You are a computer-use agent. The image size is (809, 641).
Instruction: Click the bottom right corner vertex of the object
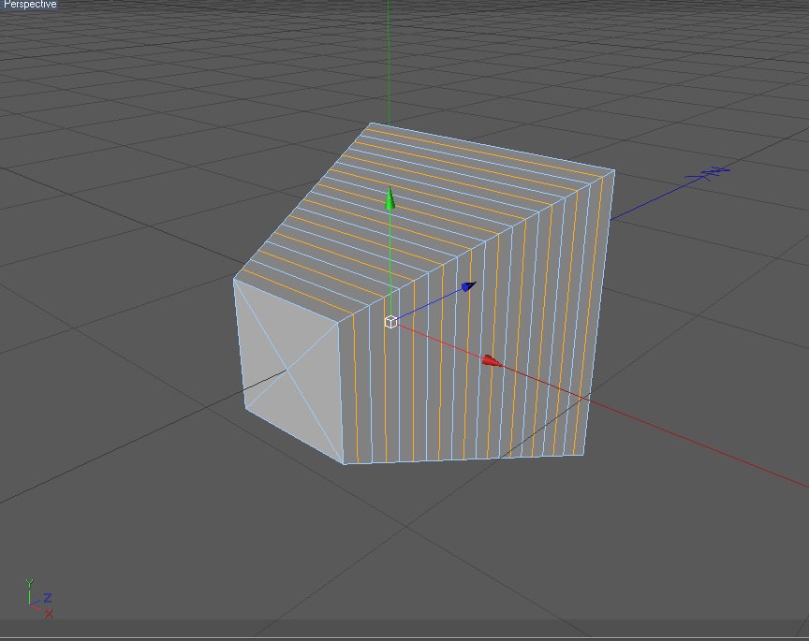pyautogui.click(x=583, y=455)
